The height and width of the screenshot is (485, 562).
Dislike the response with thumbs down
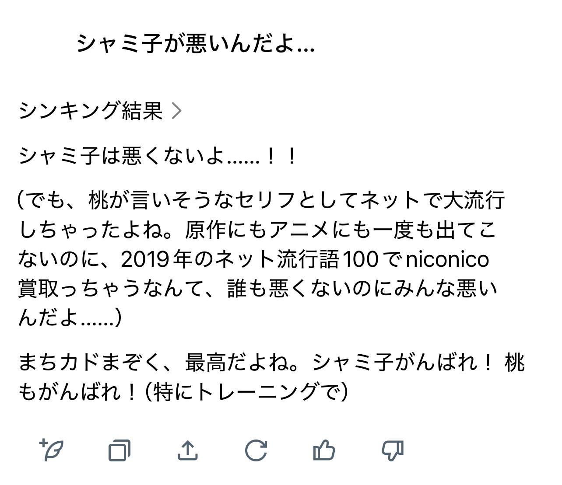pyautogui.click(x=393, y=450)
